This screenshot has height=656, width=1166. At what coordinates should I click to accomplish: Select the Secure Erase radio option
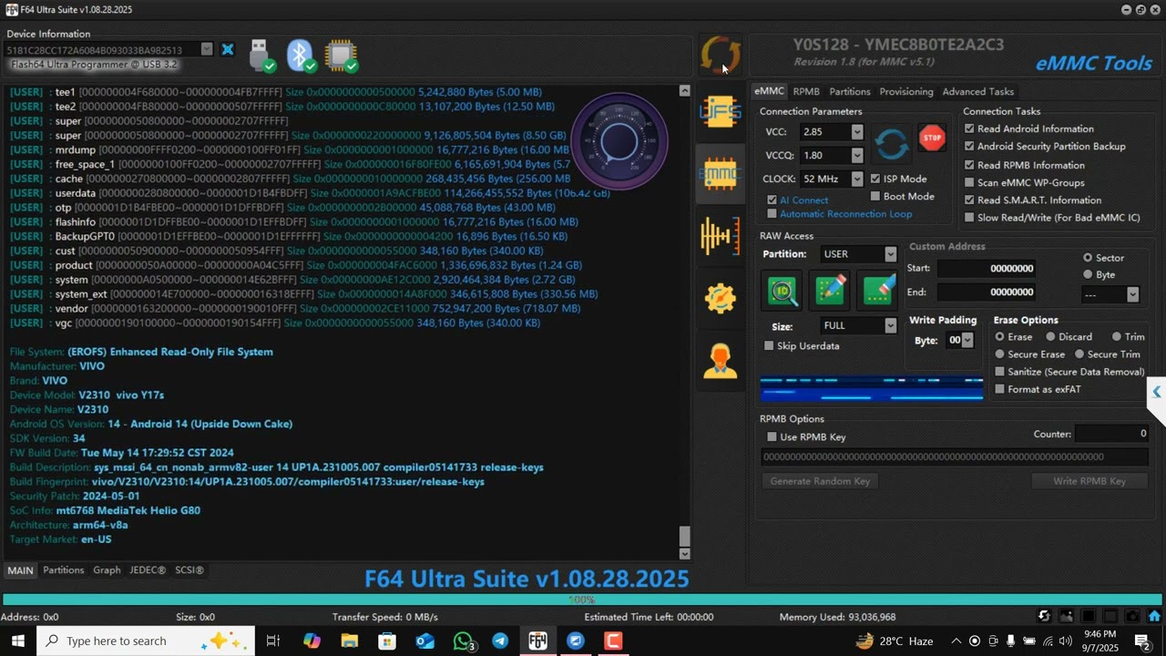click(x=1000, y=354)
